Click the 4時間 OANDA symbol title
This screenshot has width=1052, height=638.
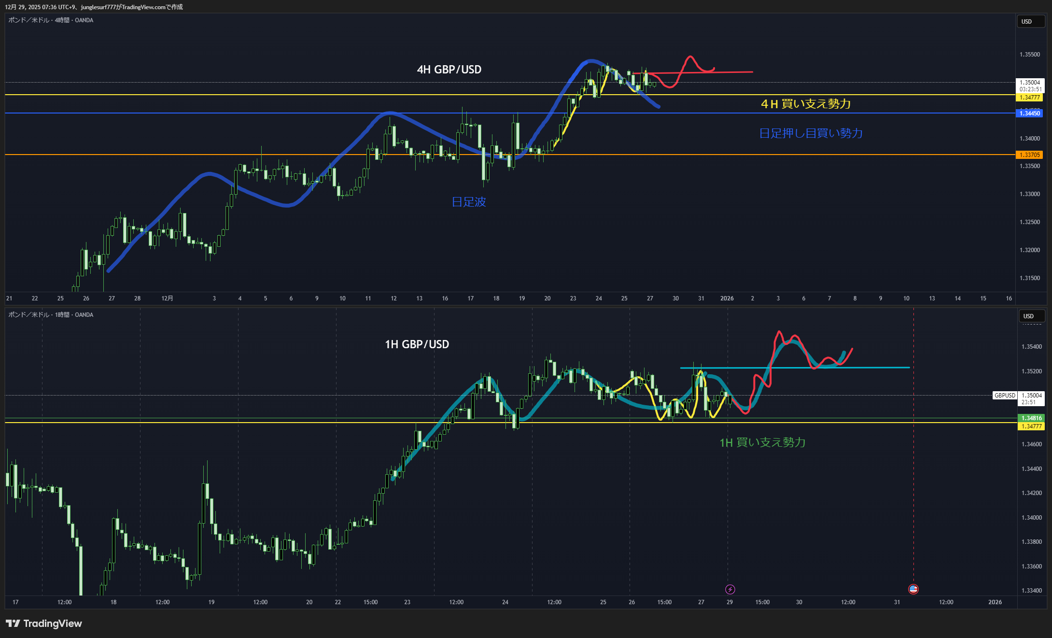pos(51,20)
